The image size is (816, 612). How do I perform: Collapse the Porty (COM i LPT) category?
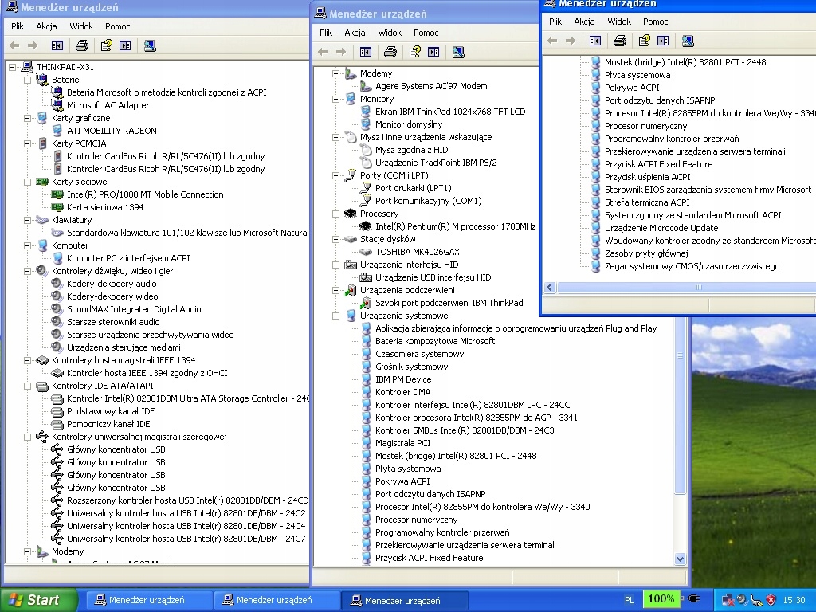click(x=336, y=175)
